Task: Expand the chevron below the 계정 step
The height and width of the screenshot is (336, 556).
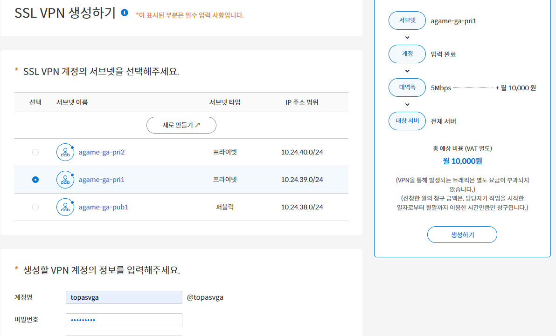Action: point(407,71)
